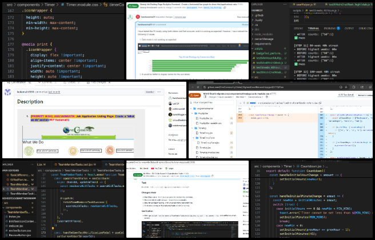Click the problems count badge
Image resolution: width=375 pixels, height=240 pixels.
coord(338,28)
